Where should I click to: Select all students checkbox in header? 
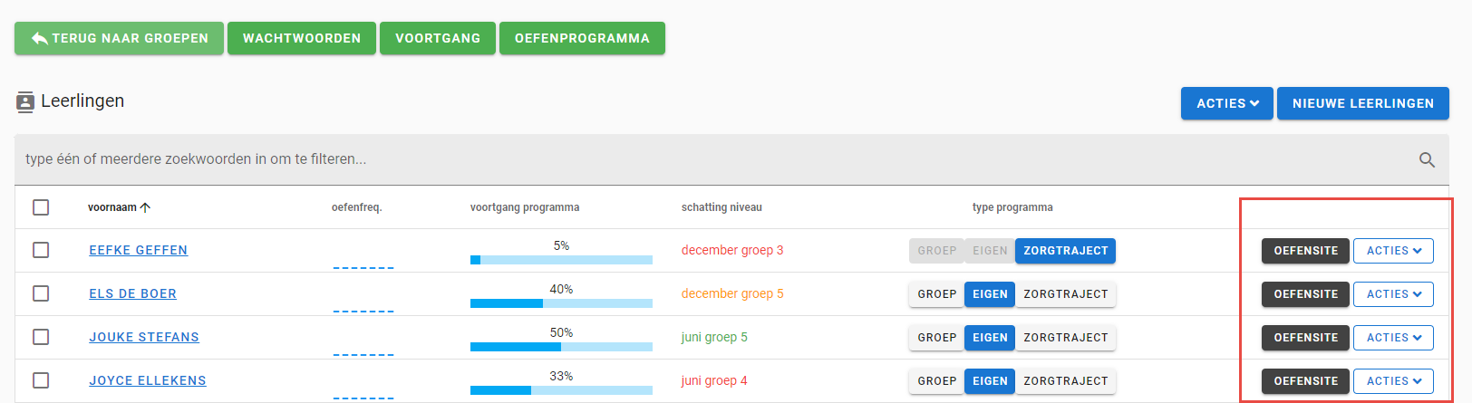[x=41, y=207]
